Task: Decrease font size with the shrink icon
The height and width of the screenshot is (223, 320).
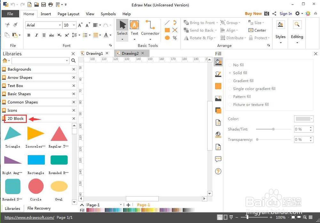Action: pyautogui.click(x=88, y=25)
